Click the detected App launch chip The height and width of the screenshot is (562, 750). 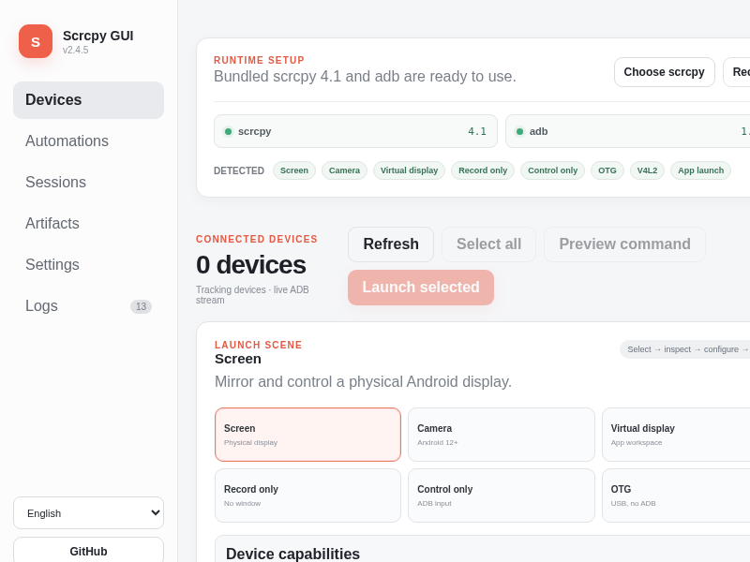(x=700, y=170)
